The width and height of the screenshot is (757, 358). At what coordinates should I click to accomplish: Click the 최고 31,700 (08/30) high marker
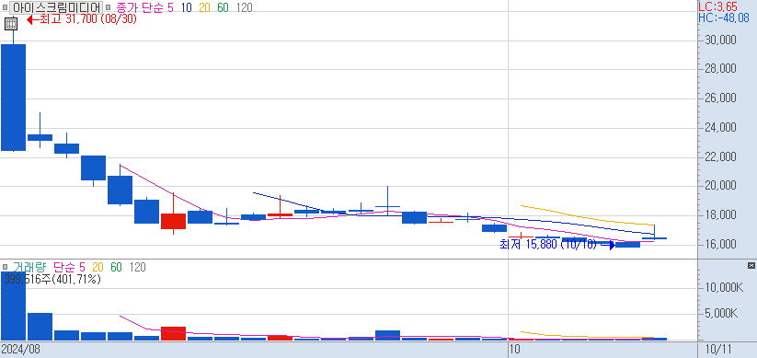point(82,20)
